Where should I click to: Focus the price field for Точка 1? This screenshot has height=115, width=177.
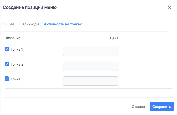[x=90, y=51]
